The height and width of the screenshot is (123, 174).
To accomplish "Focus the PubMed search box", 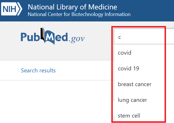I will coord(144,37).
